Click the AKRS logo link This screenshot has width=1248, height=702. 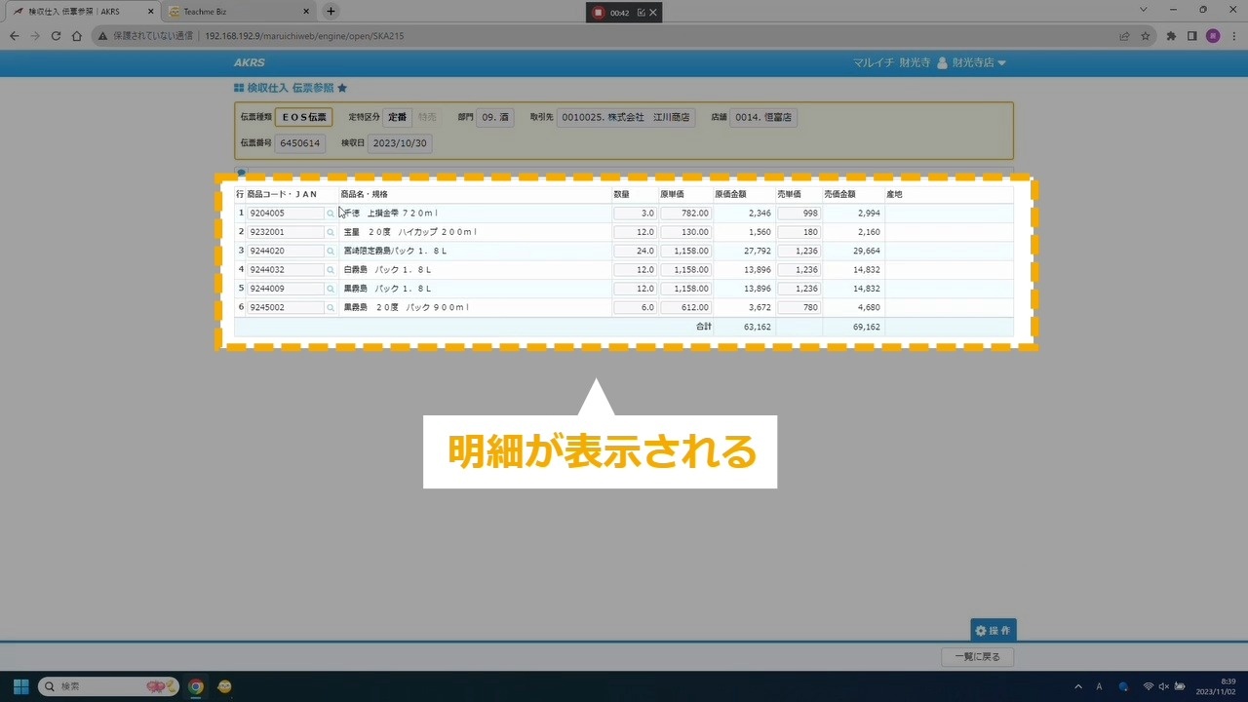pyautogui.click(x=249, y=62)
